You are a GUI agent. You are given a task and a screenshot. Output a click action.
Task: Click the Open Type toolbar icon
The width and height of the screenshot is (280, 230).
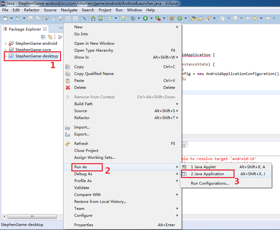pos(193,18)
